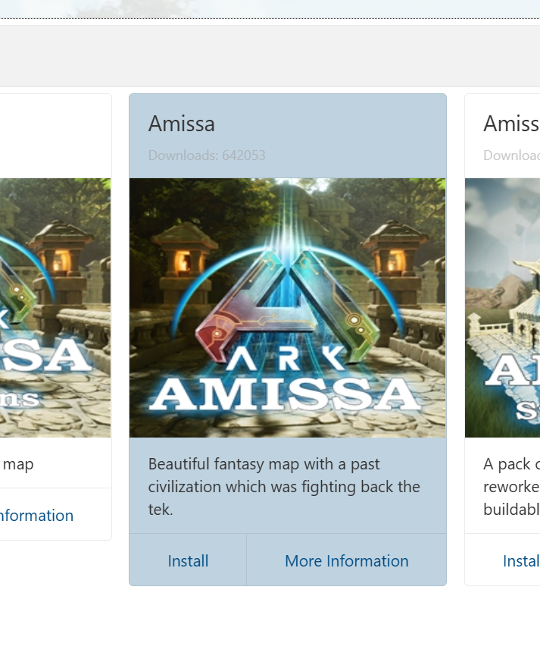Select the Amissa 'Beautiful fantasy map' description
This screenshot has width=540, height=659.
(284, 486)
